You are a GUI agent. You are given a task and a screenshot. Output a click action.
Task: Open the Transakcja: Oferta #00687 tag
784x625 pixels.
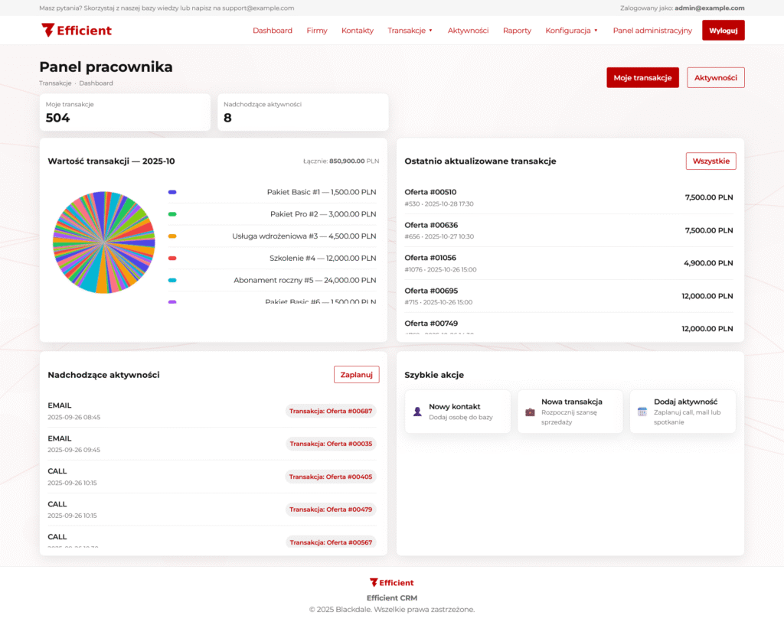tap(331, 411)
